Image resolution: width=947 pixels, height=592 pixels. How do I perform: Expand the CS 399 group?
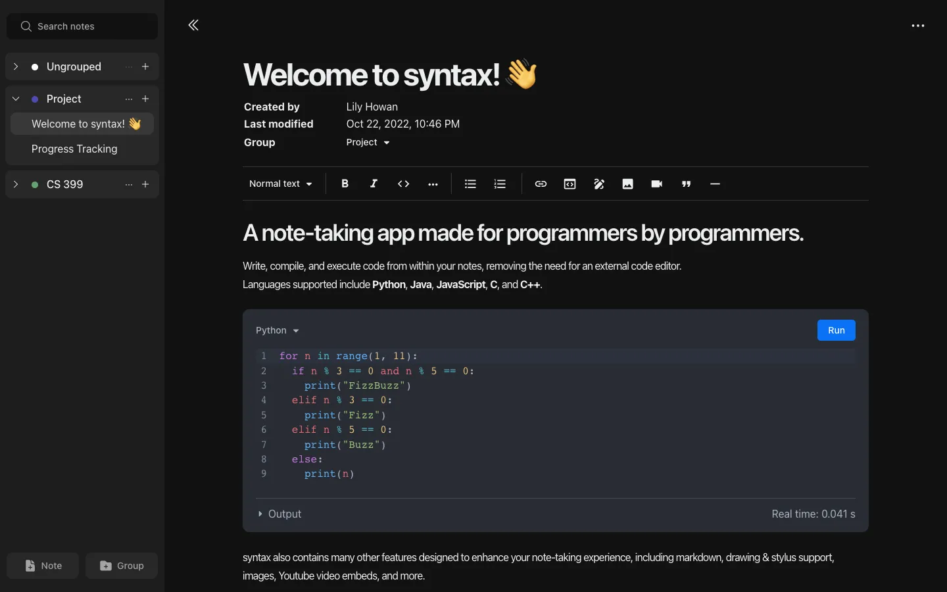tap(15, 184)
